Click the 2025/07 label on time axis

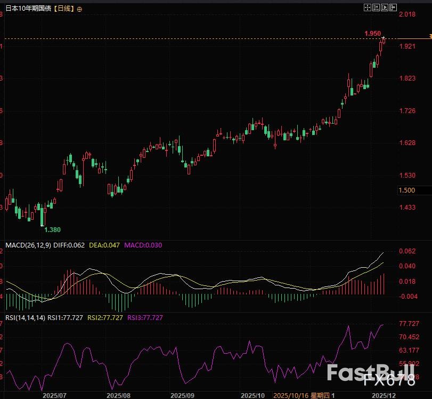point(54,395)
